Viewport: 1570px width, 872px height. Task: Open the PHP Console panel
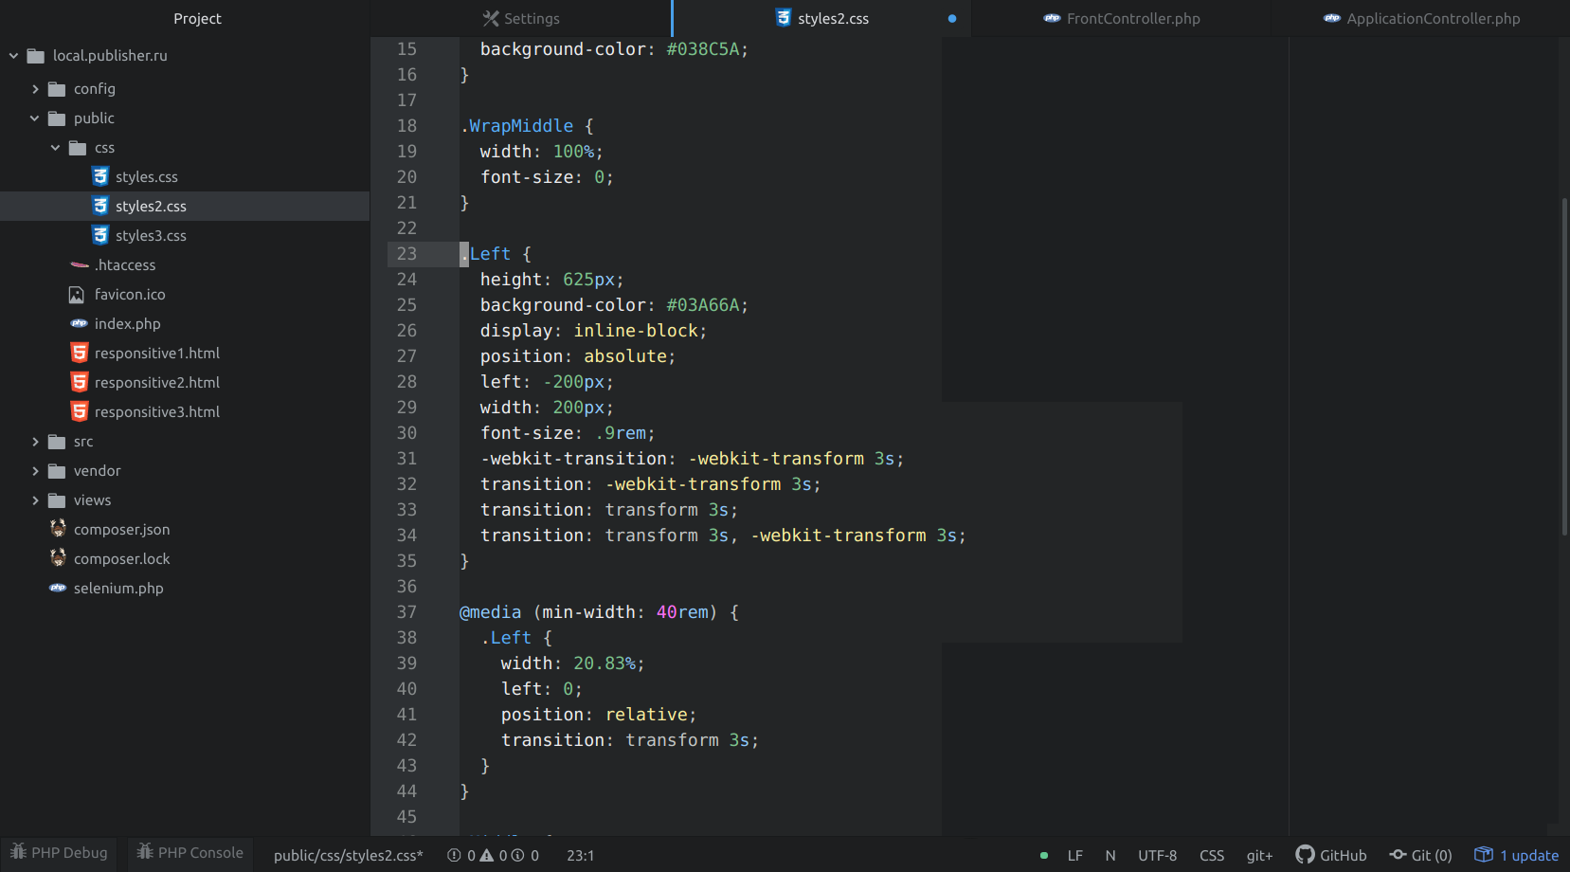(x=189, y=853)
